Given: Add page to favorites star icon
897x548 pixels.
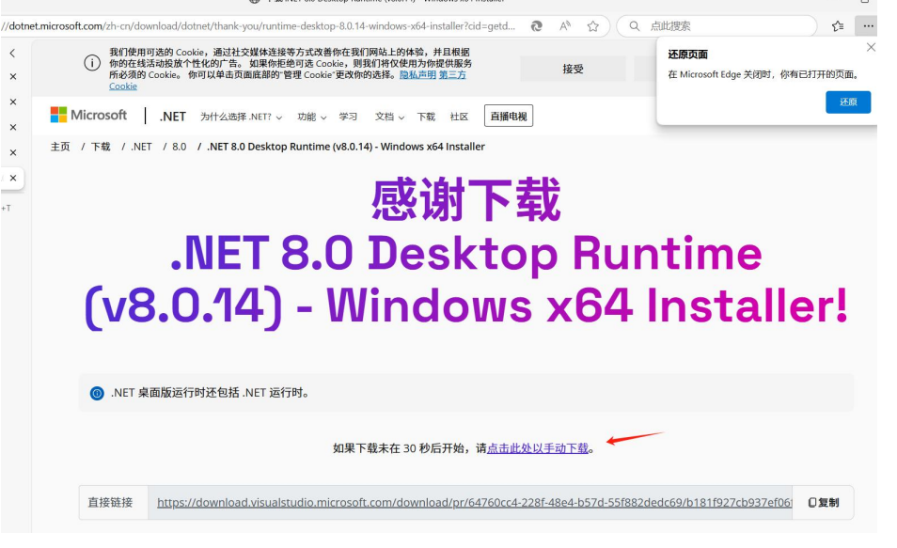Looking at the screenshot, I should (x=593, y=25).
